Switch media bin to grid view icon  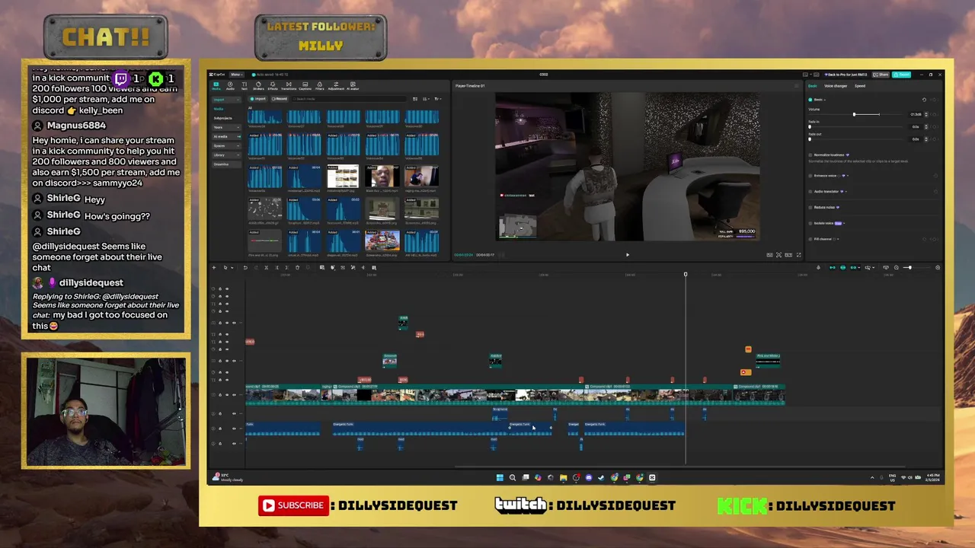pyautogui.click(x=415, y=99)
